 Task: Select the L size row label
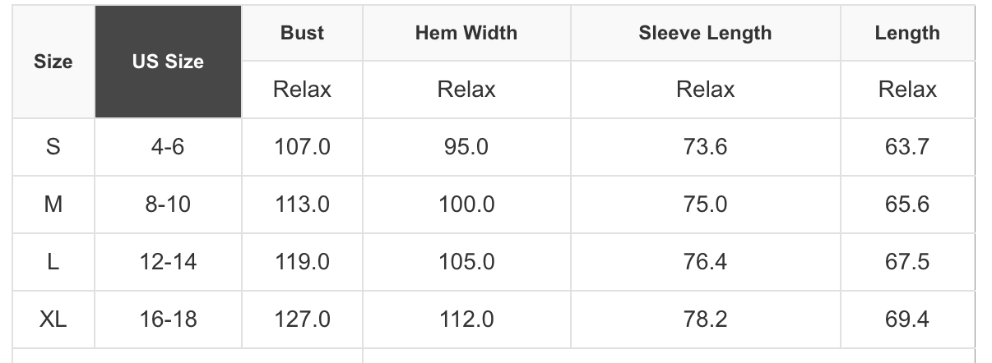pyautogui.click(x=53, y=262)
